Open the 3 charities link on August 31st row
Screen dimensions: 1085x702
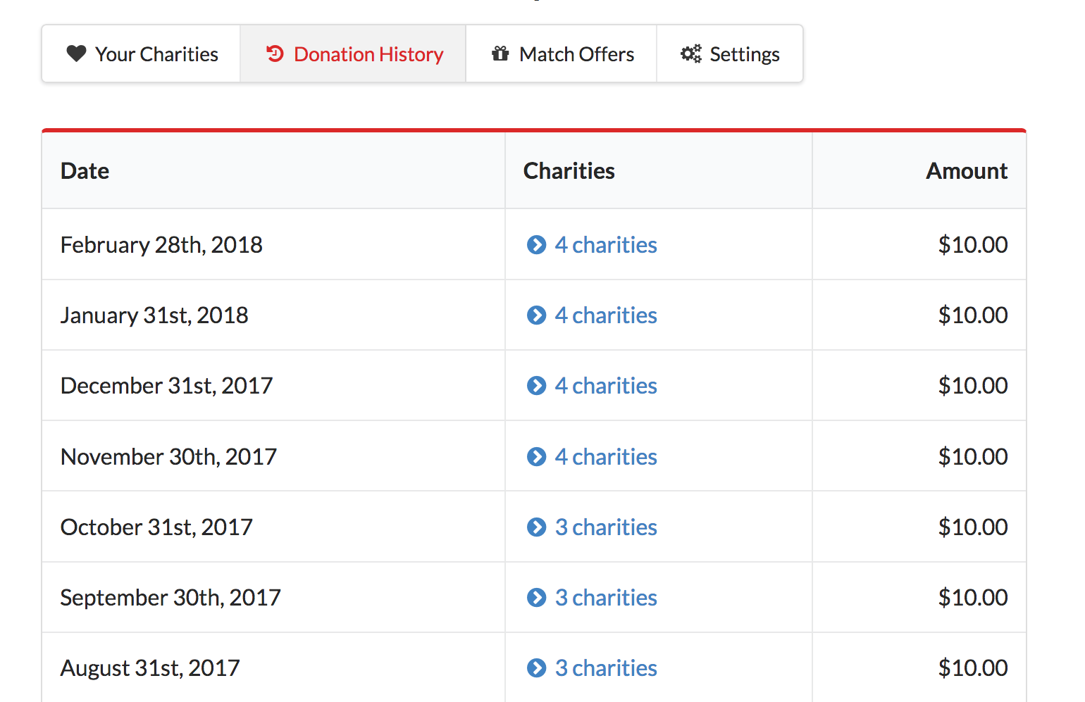(x=606, y=667)
